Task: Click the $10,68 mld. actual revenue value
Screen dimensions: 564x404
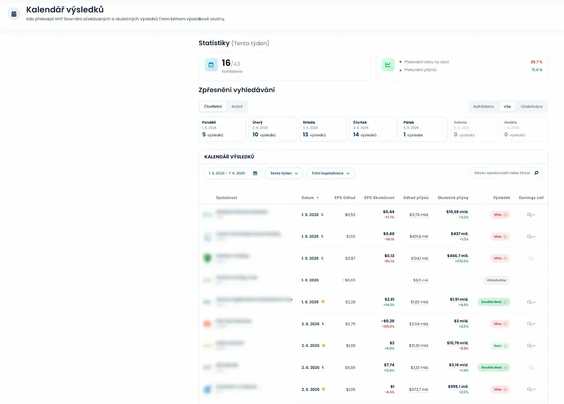Action: pos(457,212)
